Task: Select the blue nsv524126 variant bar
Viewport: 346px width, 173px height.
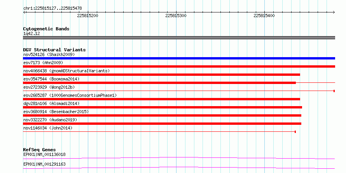Action: [x=179, y=58]
